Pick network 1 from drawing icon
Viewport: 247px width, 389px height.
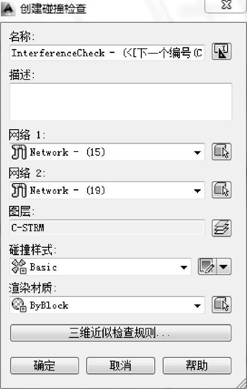pyautogui.click(x=222, y=152)
